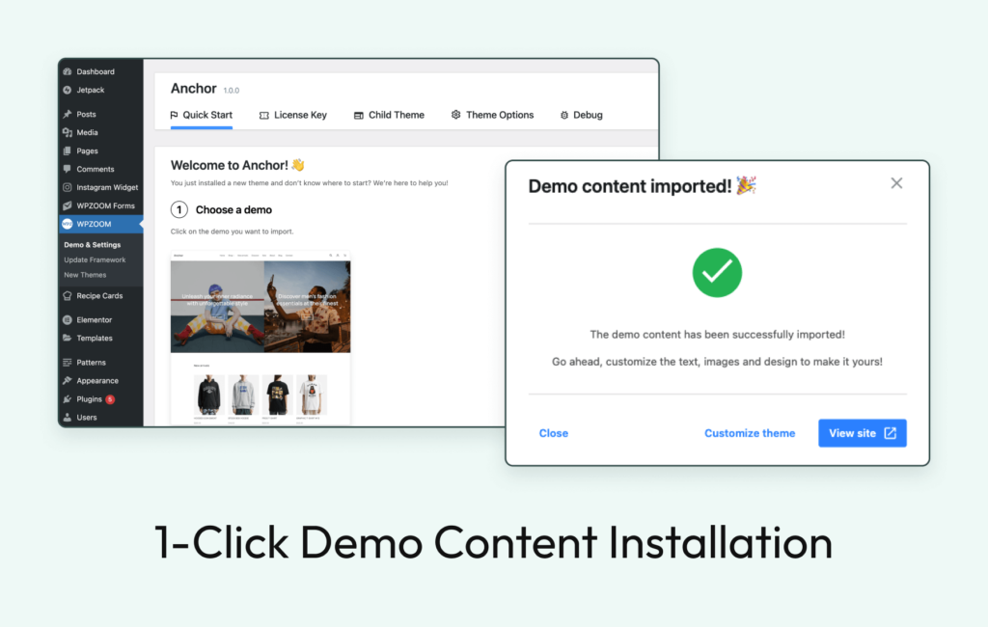Image resolution: width=988 pixels, height=627 pixels.
Task: Close the Demo content imported dialog with X
Action: point(896,183)
